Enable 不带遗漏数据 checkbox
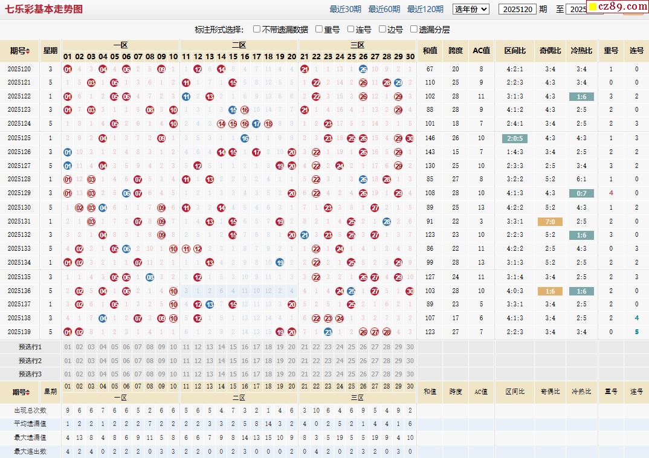649x458 pixels. tap(257, 29)
